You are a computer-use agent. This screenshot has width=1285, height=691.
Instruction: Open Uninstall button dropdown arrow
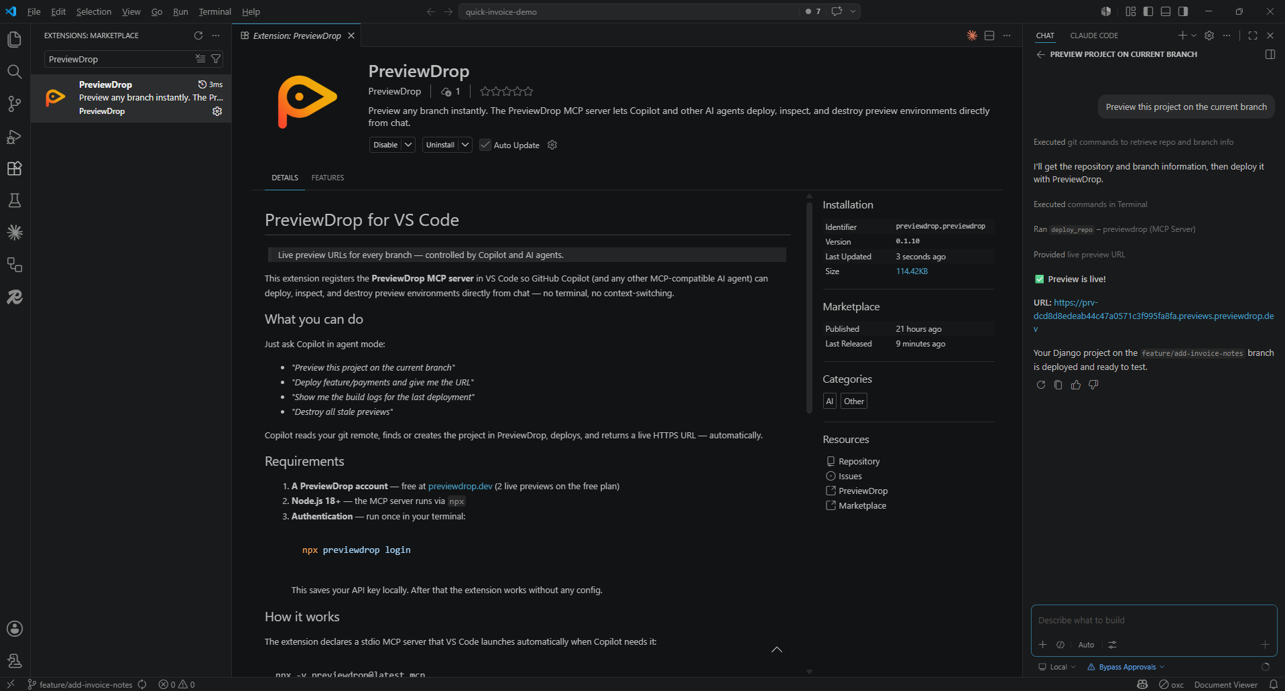coord(465,145)
